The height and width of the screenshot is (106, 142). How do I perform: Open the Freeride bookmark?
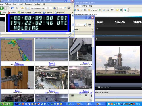pos(37,12)
